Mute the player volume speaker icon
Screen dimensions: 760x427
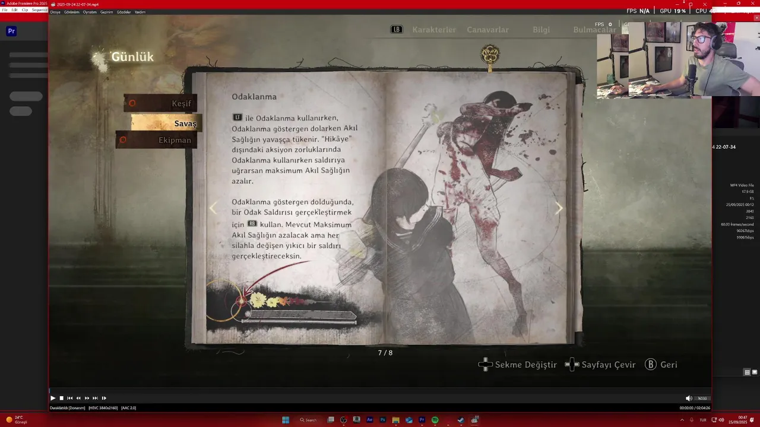pos(689,399)
